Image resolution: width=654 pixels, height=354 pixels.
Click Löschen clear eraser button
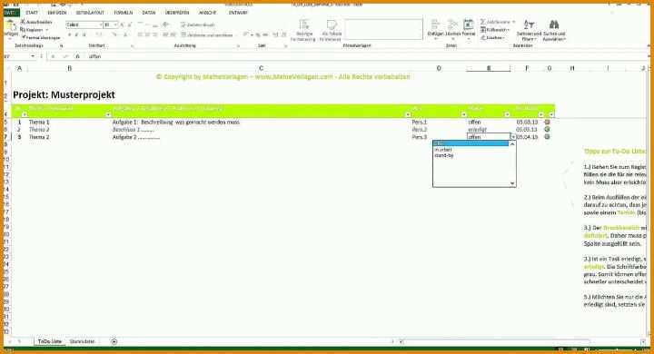pos(492,37)
